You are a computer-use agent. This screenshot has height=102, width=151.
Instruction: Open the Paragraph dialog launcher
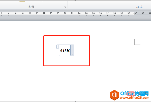(66, 7)
